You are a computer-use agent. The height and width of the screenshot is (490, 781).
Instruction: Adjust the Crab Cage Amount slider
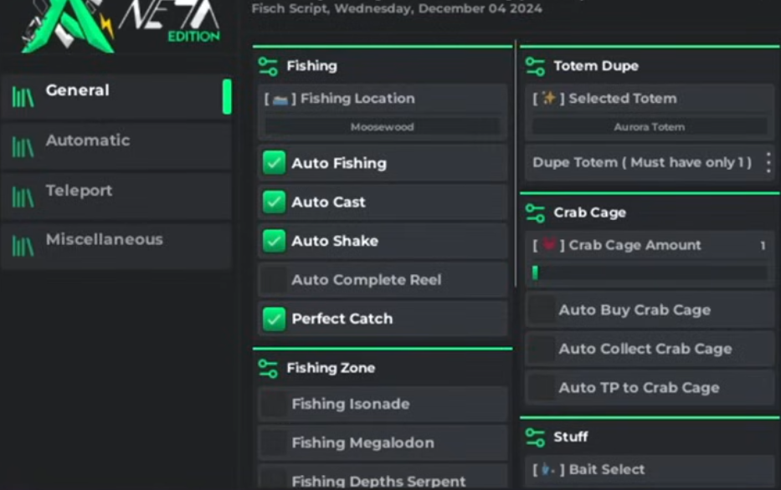click(x=650, y=273)
